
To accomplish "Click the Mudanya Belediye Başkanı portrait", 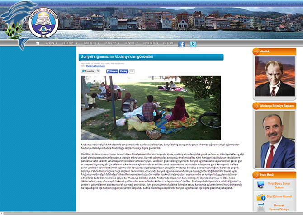I will coord(275,139).
